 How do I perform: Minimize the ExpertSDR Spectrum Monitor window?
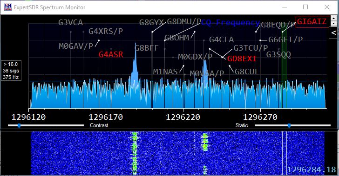pyautogui.click(x=285, y=7)
